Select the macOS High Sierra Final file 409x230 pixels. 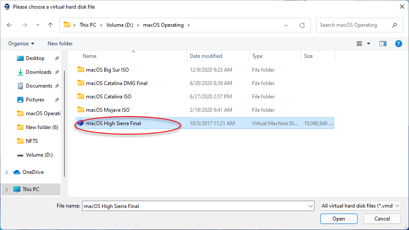point(205,123)
